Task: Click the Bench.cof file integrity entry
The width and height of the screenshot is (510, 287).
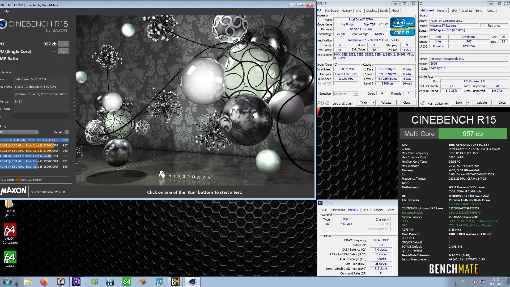Action: [408, 204]
